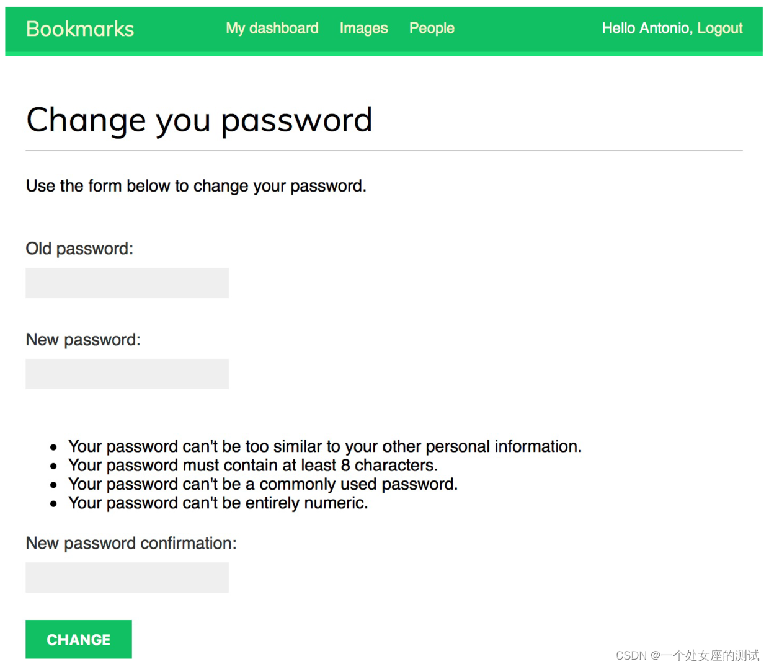Screen dimensions: 769x667
Task: Focus the Old password field
Action: (127, 283)
